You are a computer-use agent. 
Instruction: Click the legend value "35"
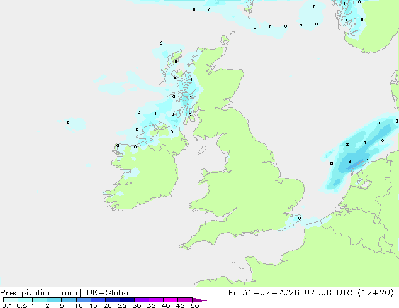pos(151,305)
